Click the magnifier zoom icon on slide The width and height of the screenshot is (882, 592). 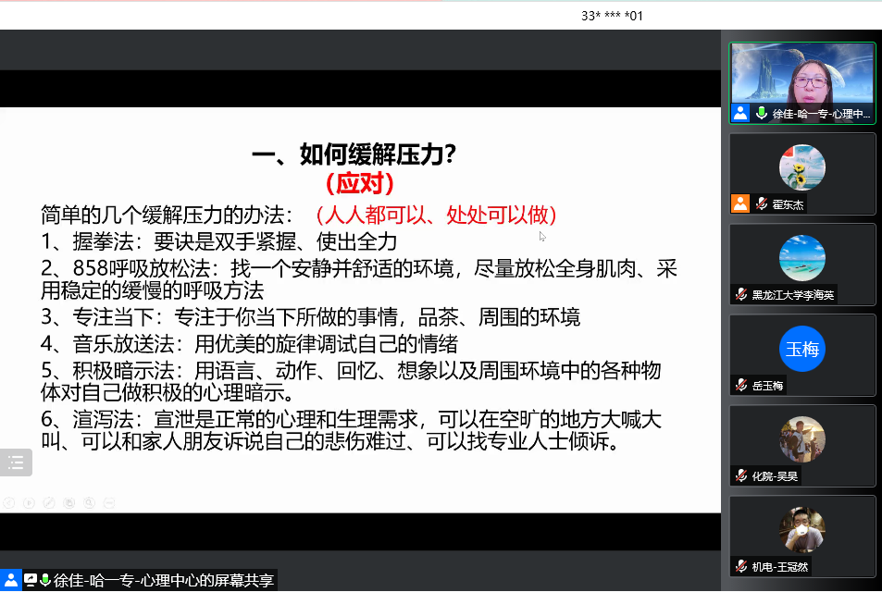pos(89,503)
